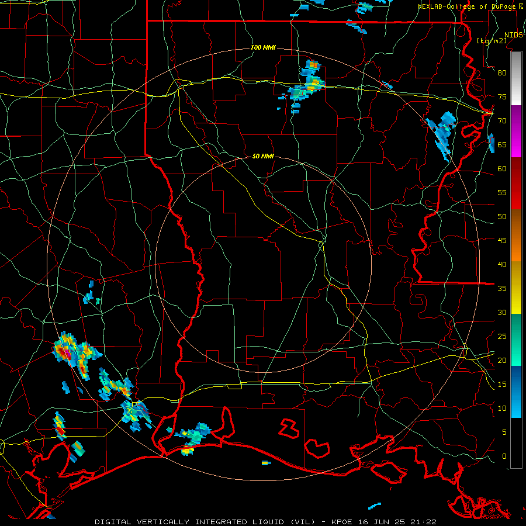
Task: Select the 20 value on the VIL scale
Action: click(x=502, y=361)
